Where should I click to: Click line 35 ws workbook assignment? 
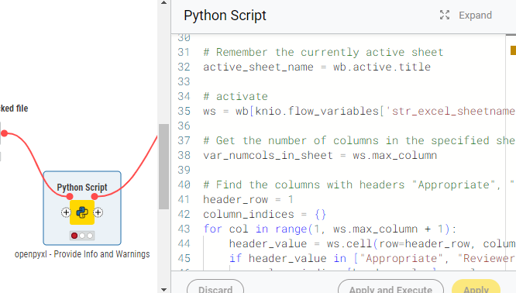click(359, 111)
